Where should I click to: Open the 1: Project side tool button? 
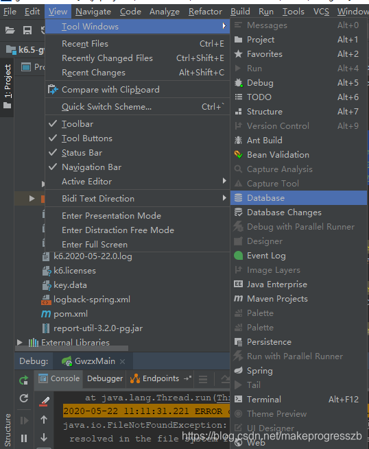[7, 87]
